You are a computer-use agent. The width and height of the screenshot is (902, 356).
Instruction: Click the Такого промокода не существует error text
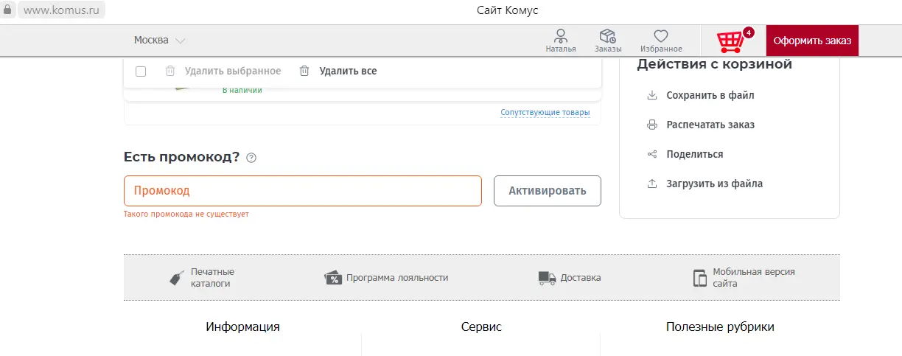[x=186, y=214]
